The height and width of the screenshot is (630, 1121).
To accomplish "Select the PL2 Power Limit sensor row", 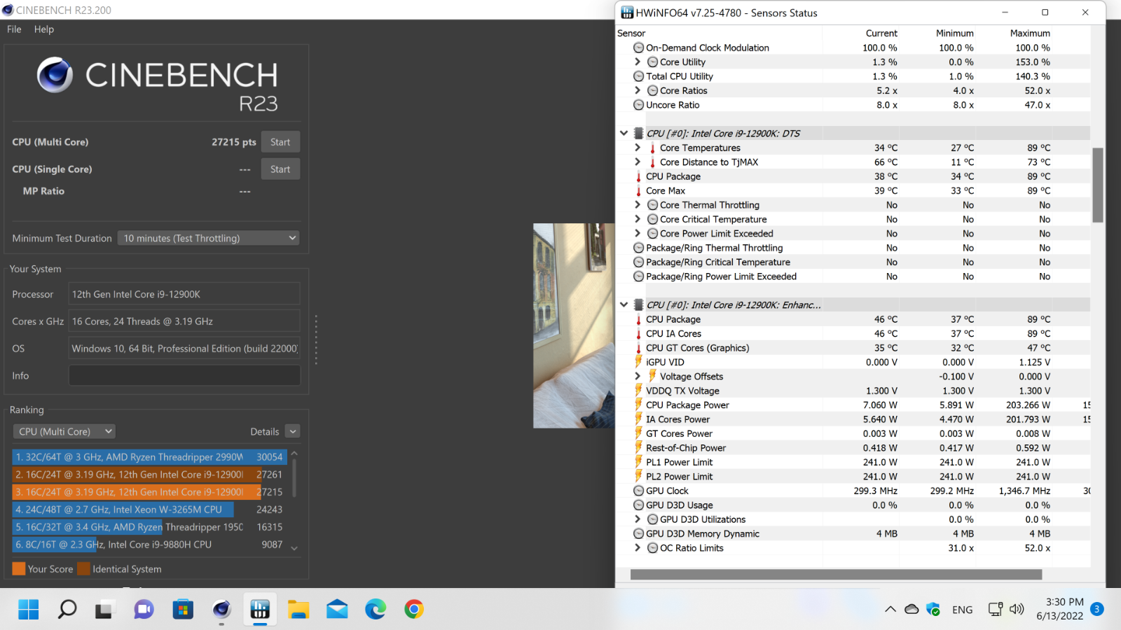I will click(853, 477).
